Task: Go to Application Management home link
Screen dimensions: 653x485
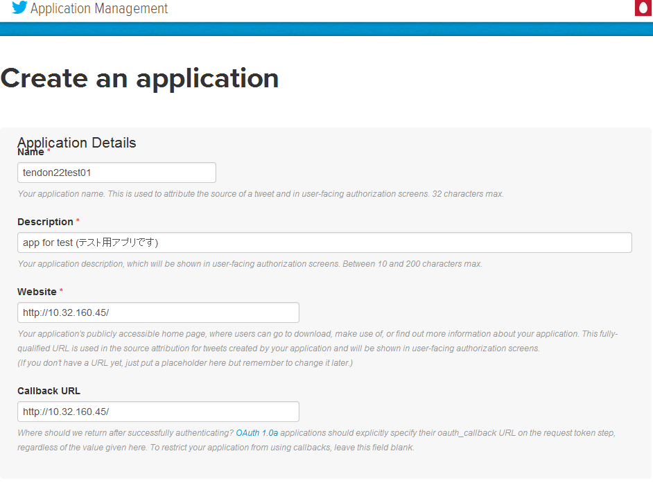Action: pos(99,8)
